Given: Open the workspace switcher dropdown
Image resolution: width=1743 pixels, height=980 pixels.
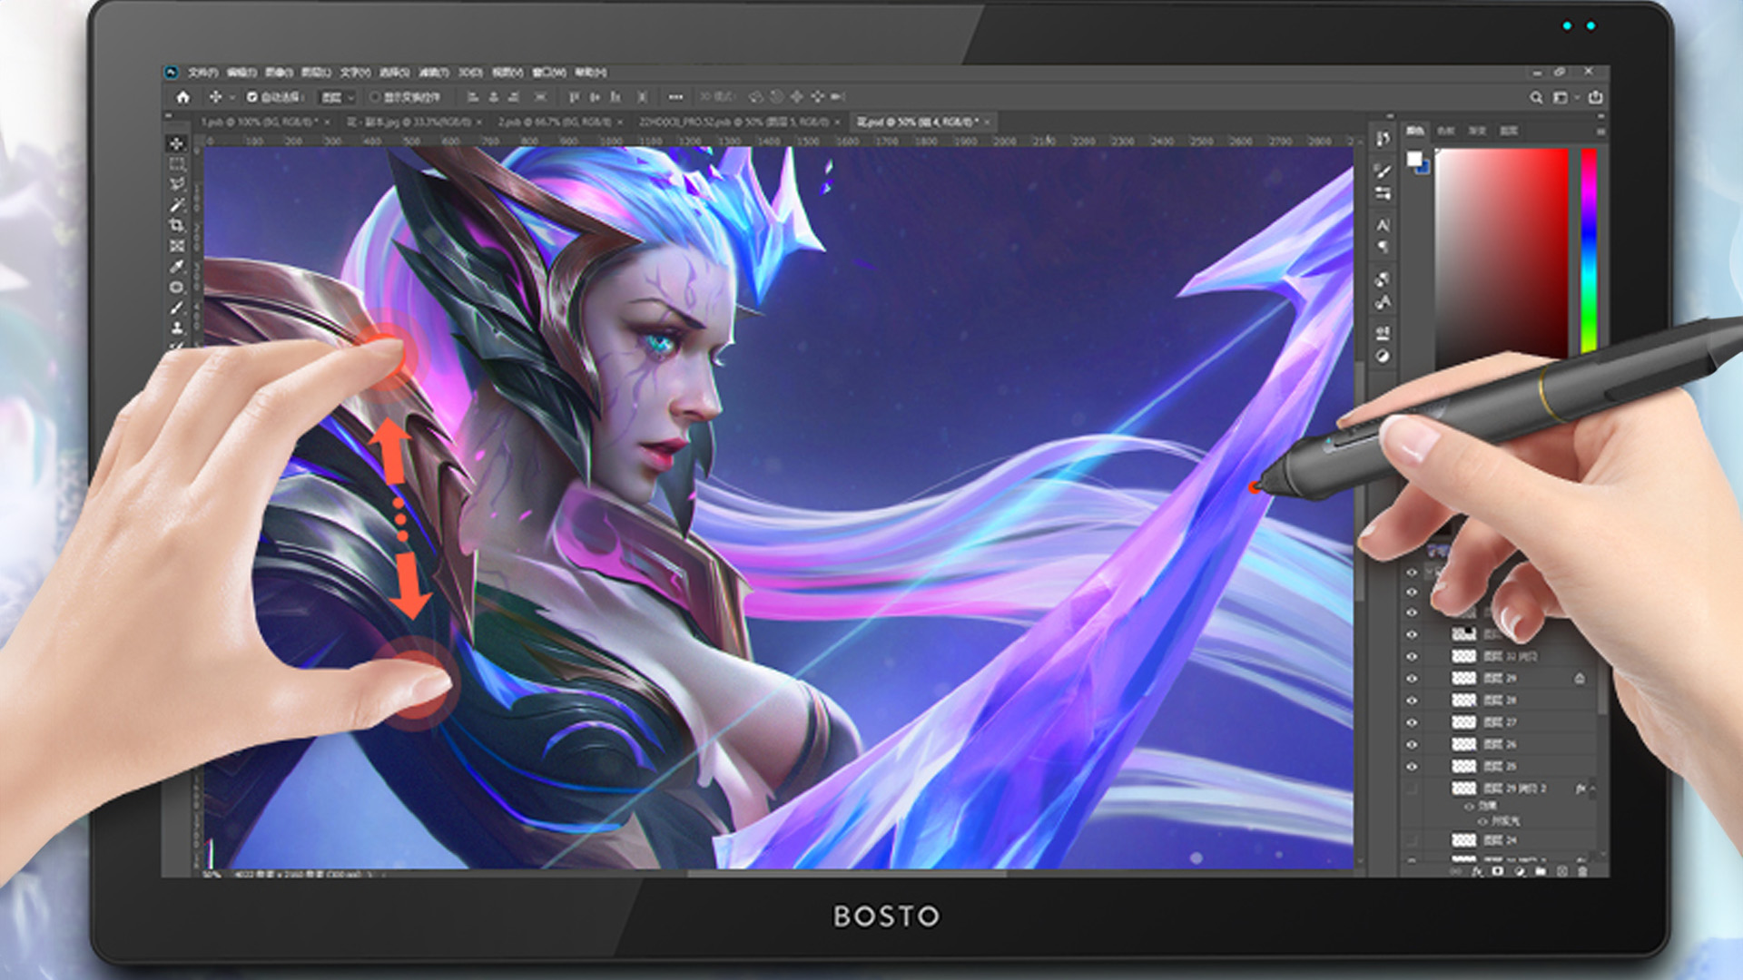Looking at the screenshot, I should (x=1565, y=97).
